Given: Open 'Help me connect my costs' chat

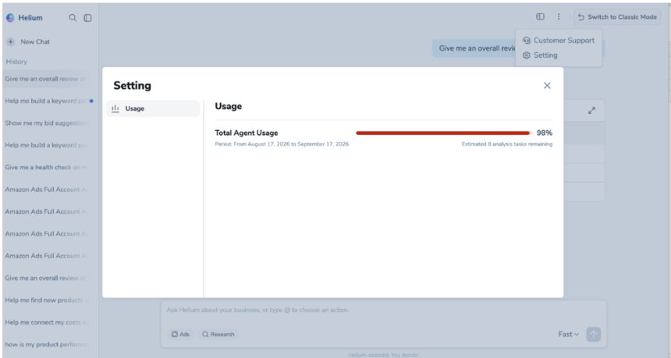Looking at the screenshot, I should [48, 322].
